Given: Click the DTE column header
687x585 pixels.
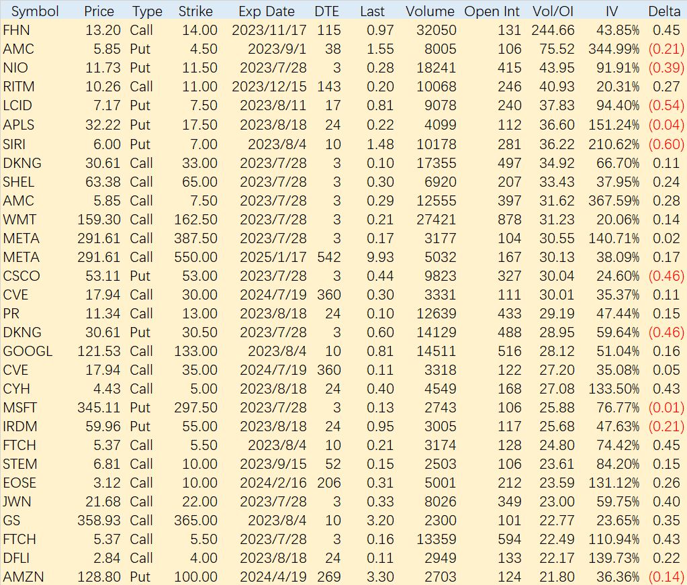Looking at the screenshot, I should 327,11.
